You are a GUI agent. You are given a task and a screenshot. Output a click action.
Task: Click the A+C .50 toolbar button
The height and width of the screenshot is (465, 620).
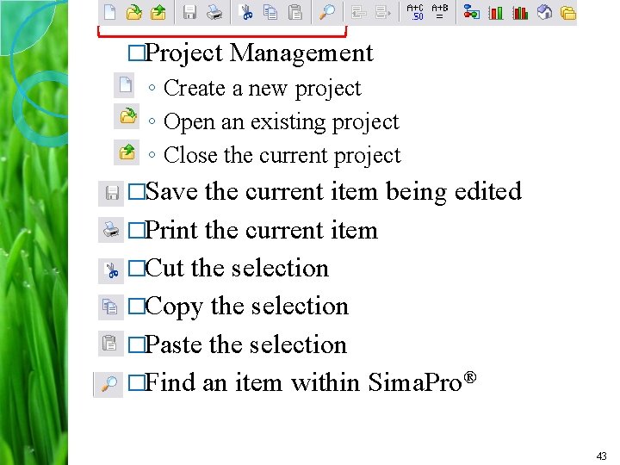coord(415,12)
